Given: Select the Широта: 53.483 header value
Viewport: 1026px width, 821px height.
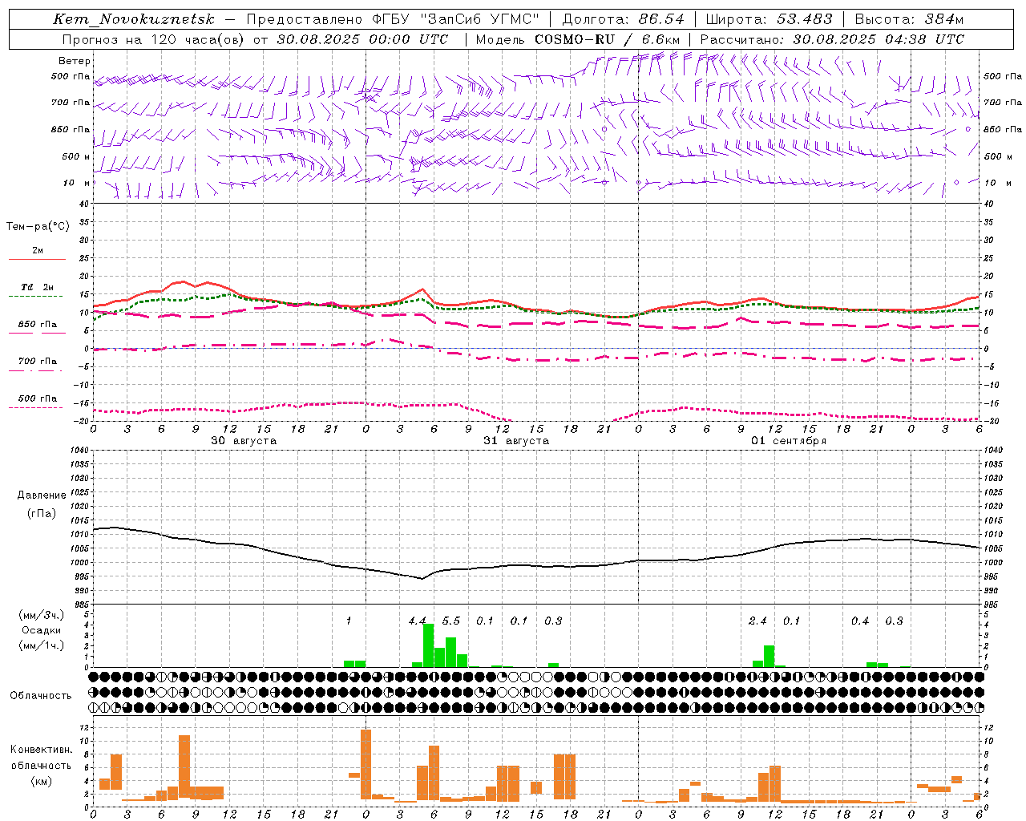Looking at the screenshot, I should point(769,19).
